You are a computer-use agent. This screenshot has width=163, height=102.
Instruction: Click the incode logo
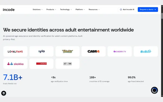click(9, 10)
